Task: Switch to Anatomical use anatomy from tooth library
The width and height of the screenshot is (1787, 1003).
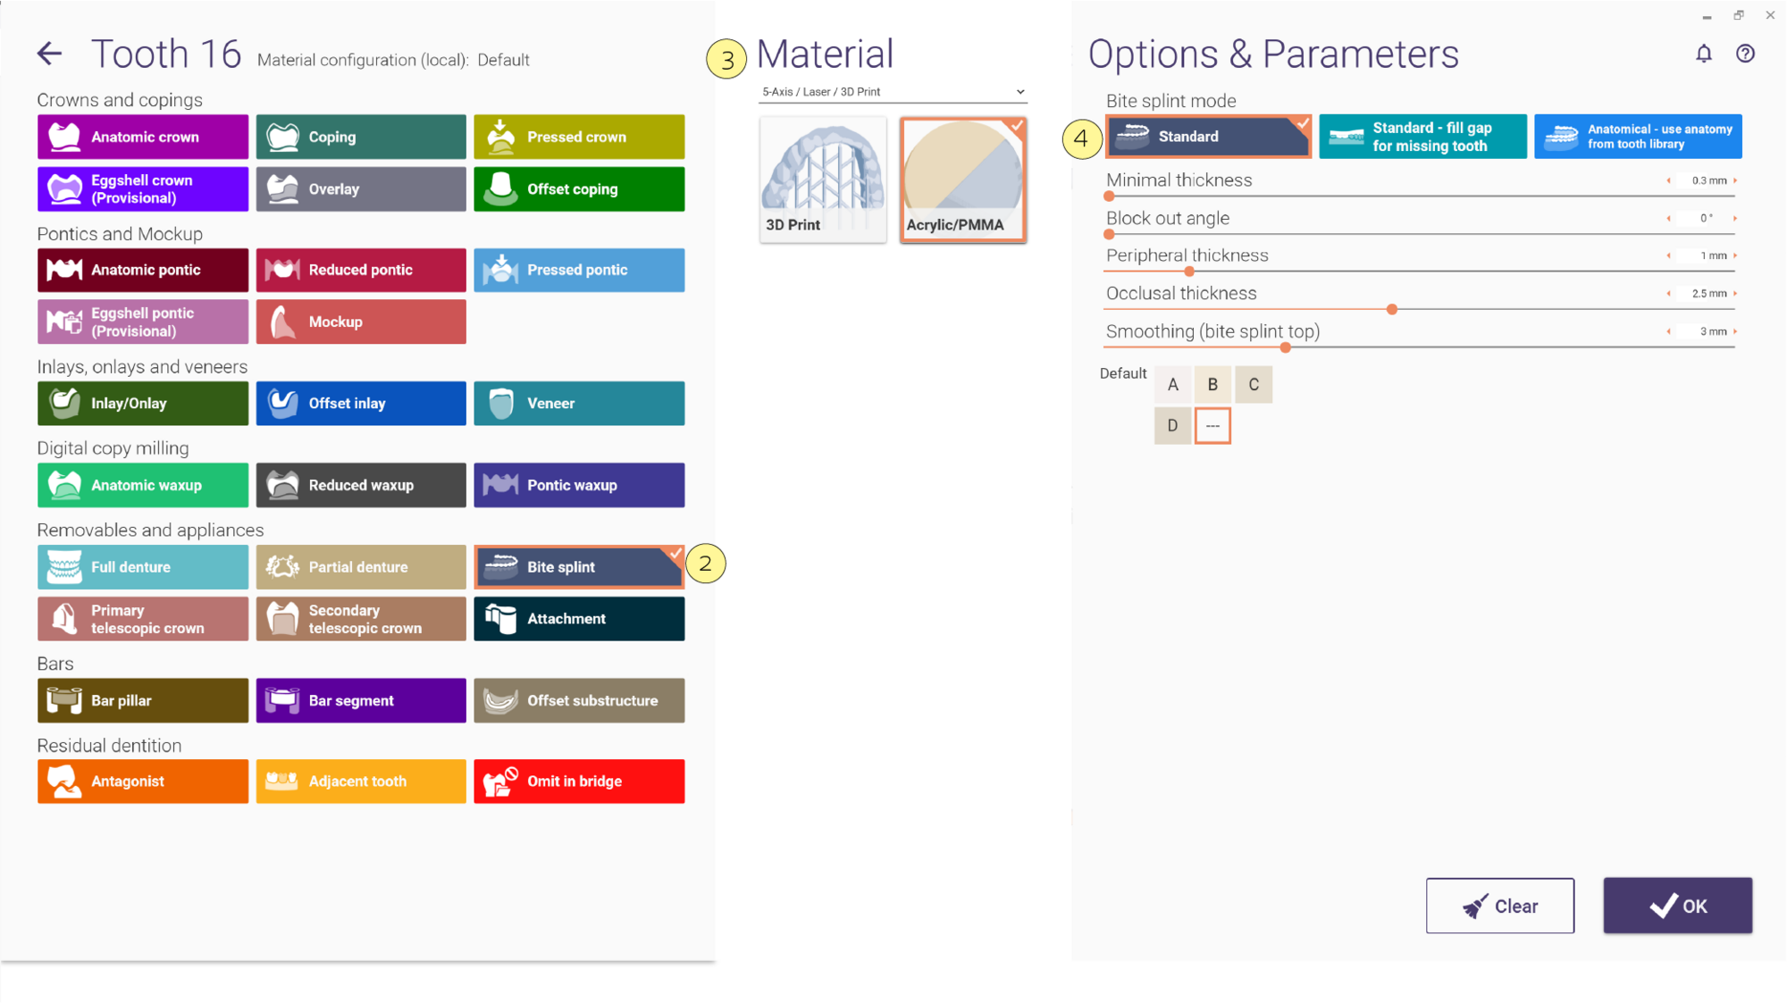Action: [1638, 137]
